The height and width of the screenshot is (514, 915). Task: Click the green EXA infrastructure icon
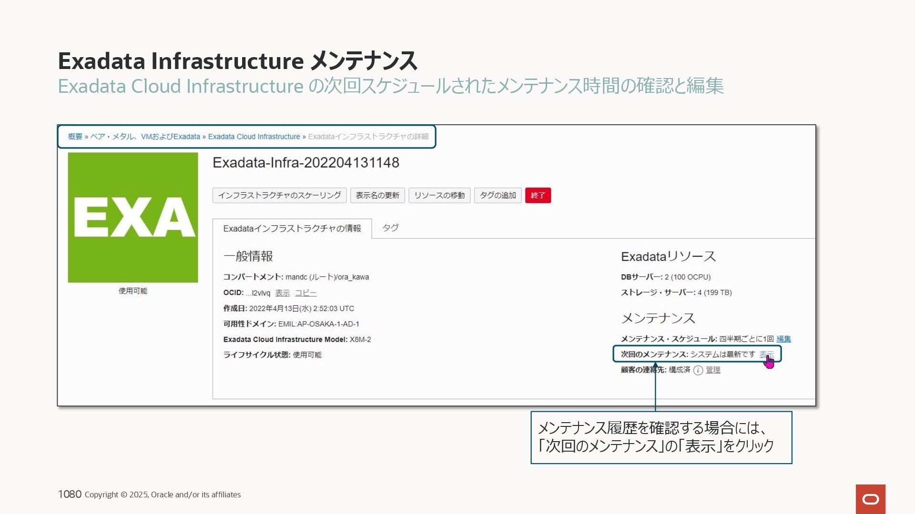pyautogui.click(x=132, y=217)
